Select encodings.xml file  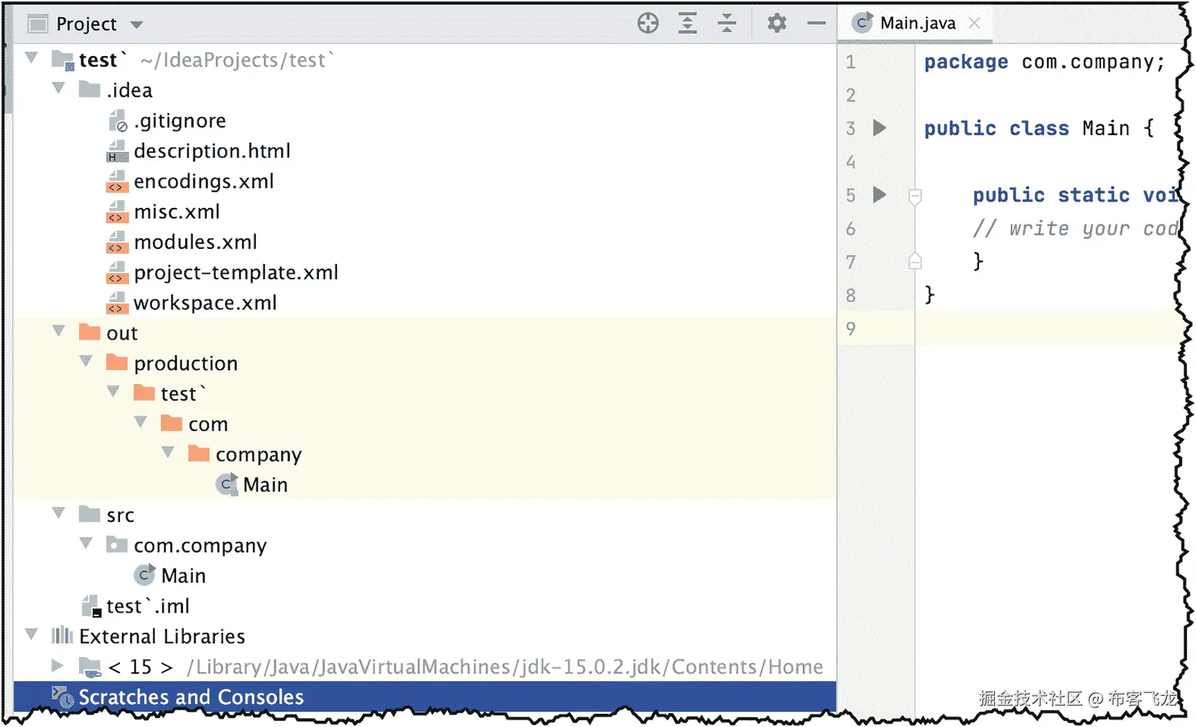pos(204,182)
